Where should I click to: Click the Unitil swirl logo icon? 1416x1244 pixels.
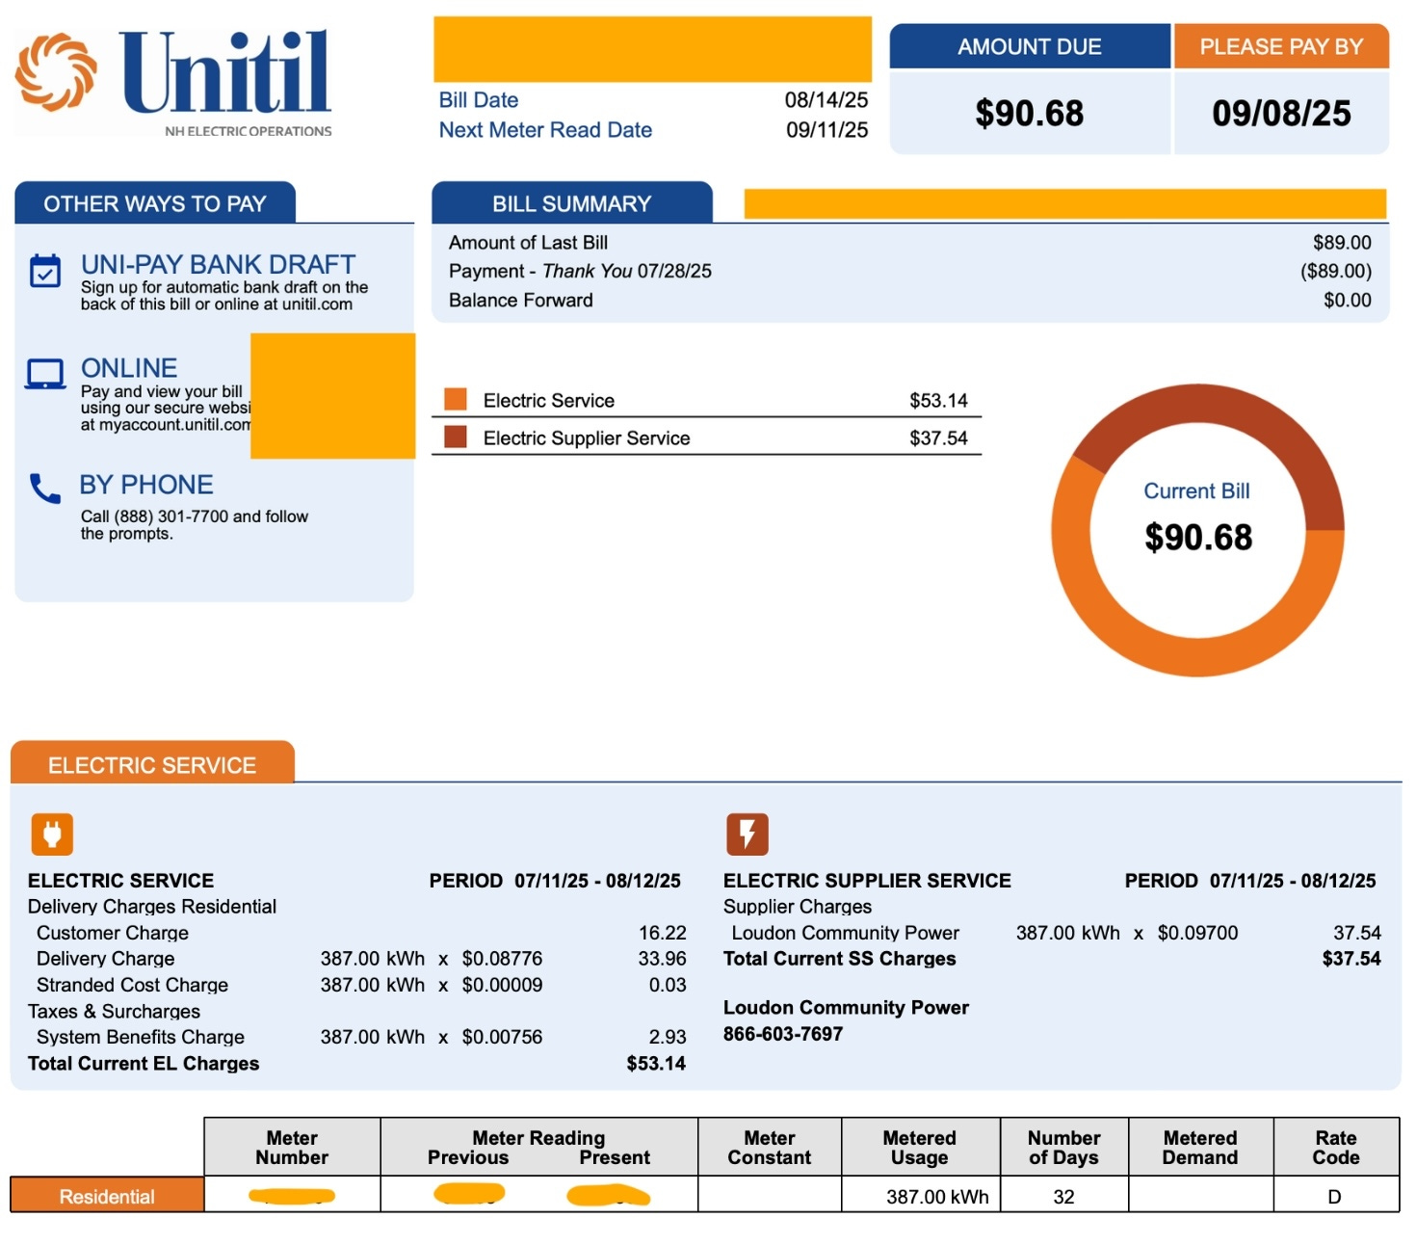coord(56,71)
